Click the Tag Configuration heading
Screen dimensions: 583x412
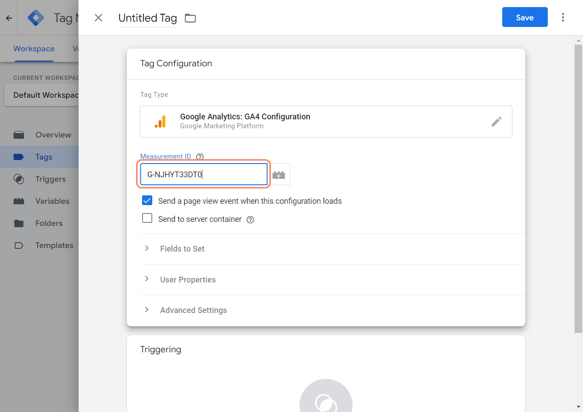point(176,63)
